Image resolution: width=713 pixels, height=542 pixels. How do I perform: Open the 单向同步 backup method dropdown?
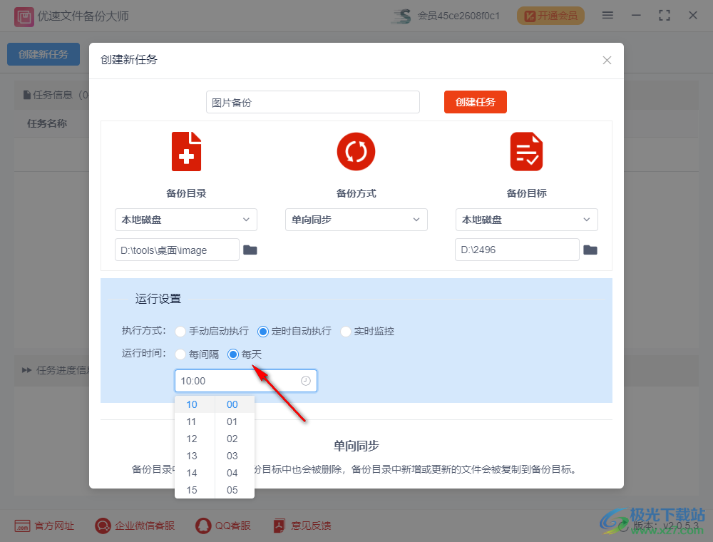tap(356, 220)
